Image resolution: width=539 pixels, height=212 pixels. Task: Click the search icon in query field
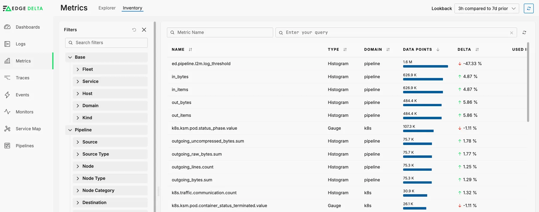pyautogui.click(x=281, y=33)
